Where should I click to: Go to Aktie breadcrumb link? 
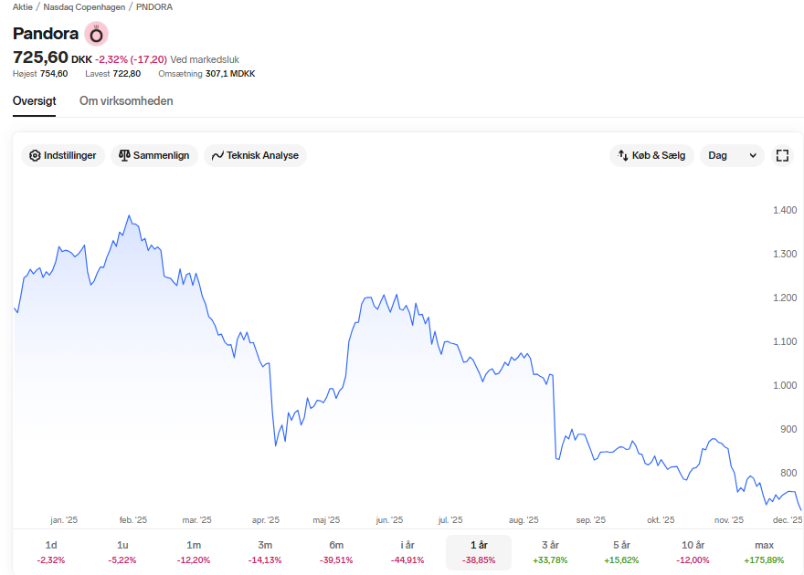click(x=23, y=7)
